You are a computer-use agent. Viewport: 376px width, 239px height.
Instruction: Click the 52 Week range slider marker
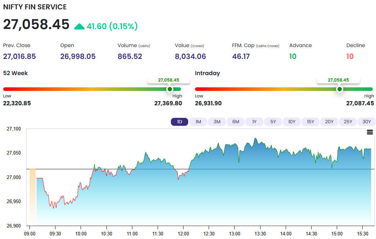click(x=170, y=89)
